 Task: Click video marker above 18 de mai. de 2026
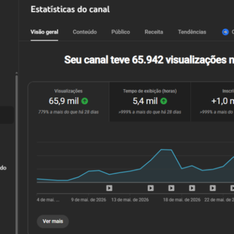[192, 188]
